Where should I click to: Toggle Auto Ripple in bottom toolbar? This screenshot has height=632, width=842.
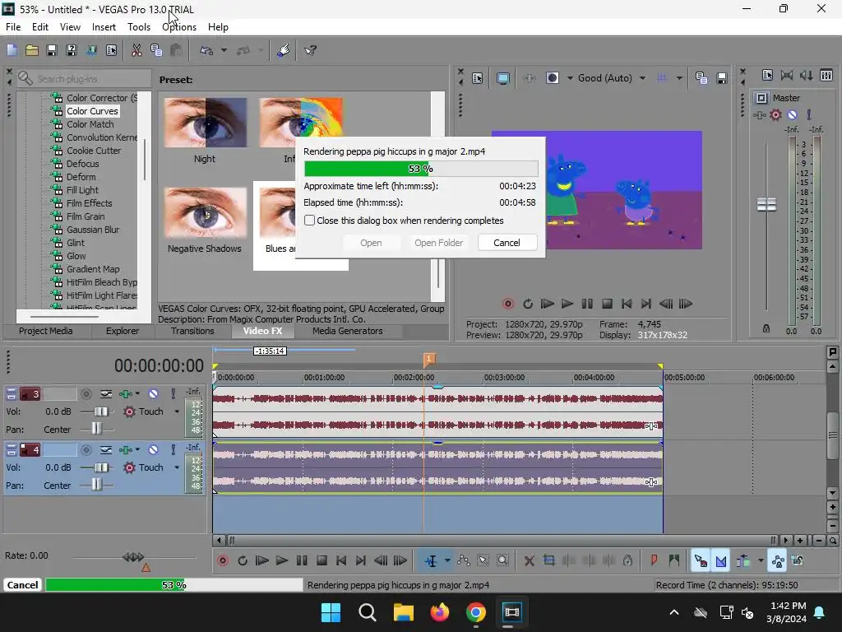pyautogui.click(x=743, y=560)
